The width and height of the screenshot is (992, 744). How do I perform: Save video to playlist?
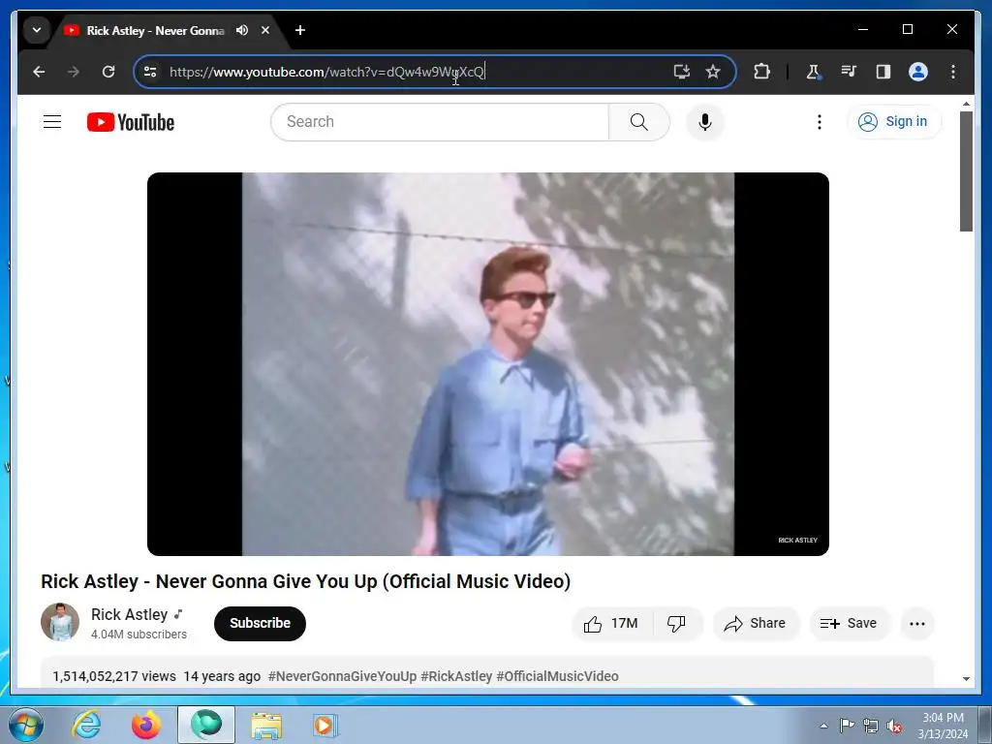click(x=849, y=624)
